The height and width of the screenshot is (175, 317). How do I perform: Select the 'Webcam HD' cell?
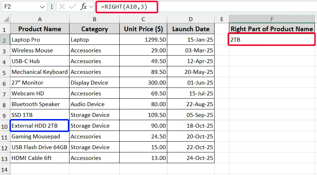(40, 93)
